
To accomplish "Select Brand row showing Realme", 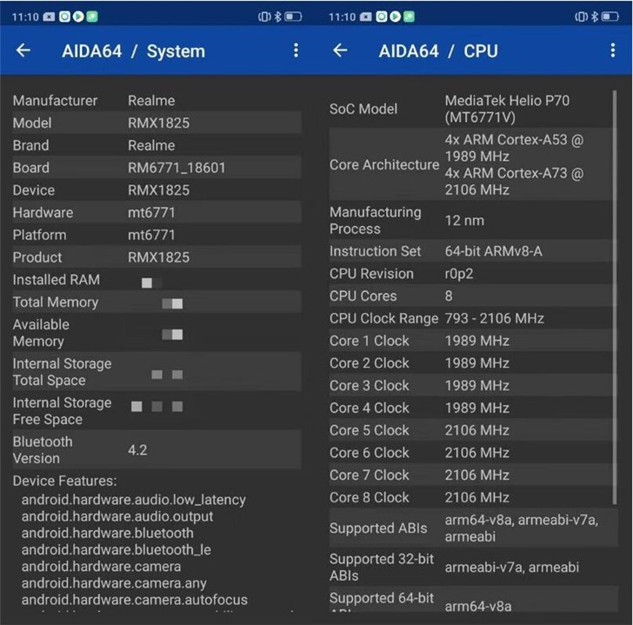I will point(157,145).
